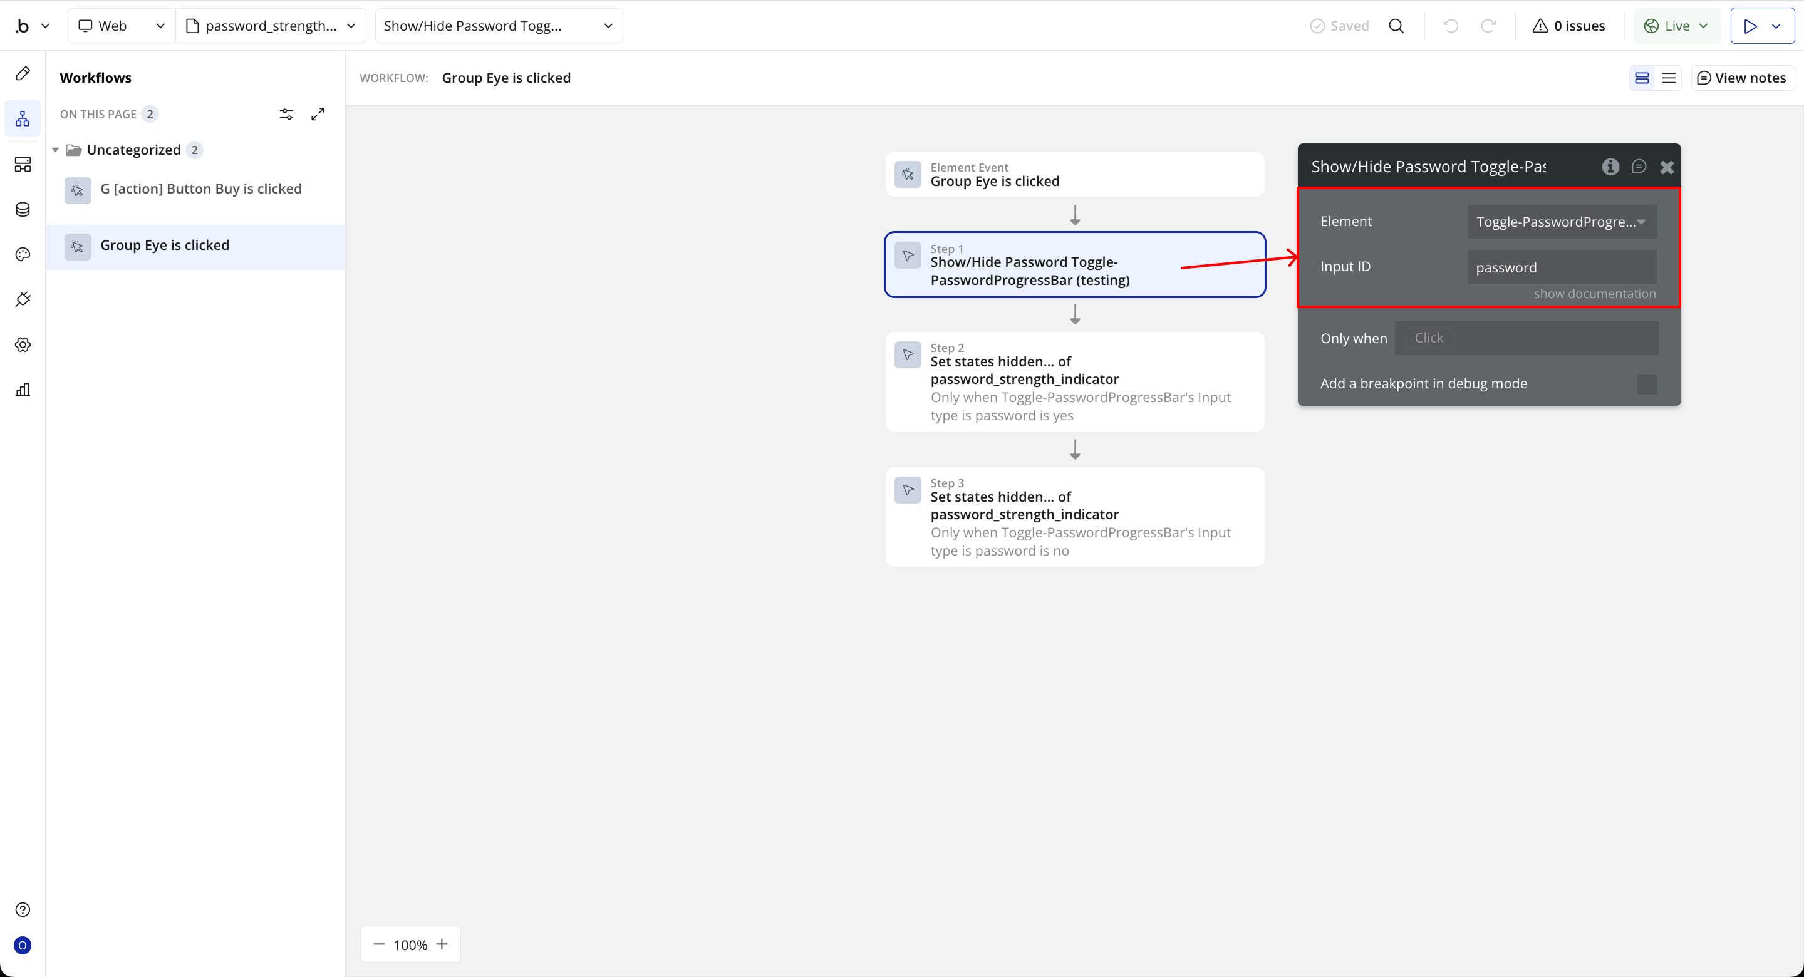Image resolution: width=1804 pixels, height=977 pixels.
Task: Click the zoom in plus button
Action: pos(442,944)
